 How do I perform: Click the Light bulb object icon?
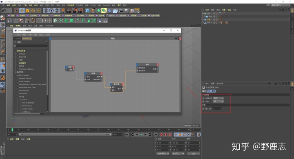click(x=126, y=11)
